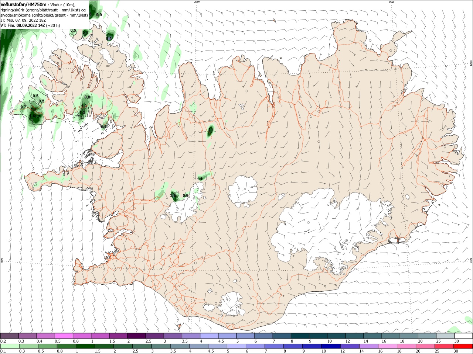Click the bright pink snow swatch labeled 0.5
The height and width of the screenshot is (354, 473).
pos(64,336)
